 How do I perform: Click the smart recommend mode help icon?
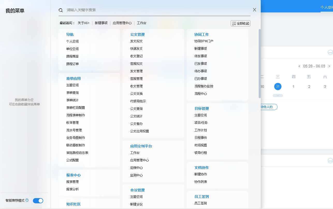tap(27, 200)
